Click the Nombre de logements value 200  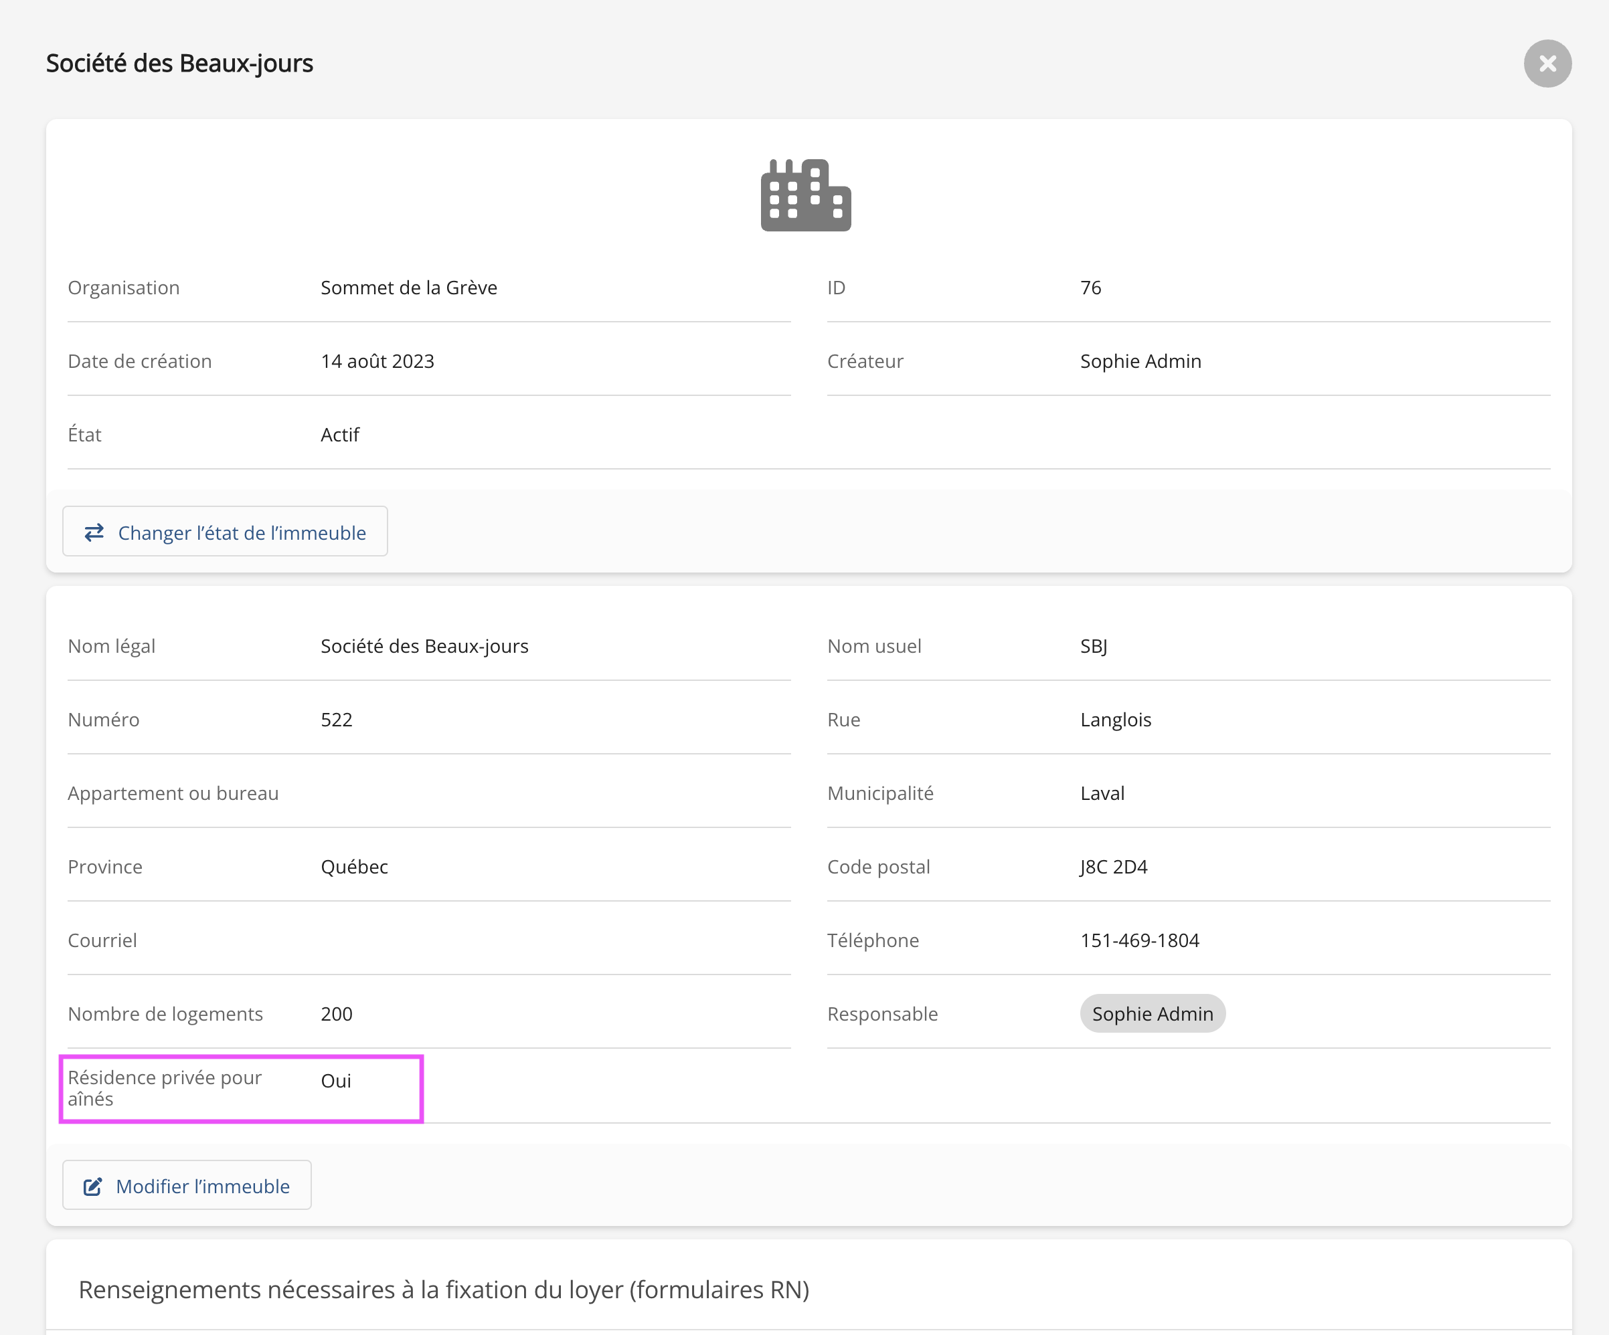point(337,1013)
